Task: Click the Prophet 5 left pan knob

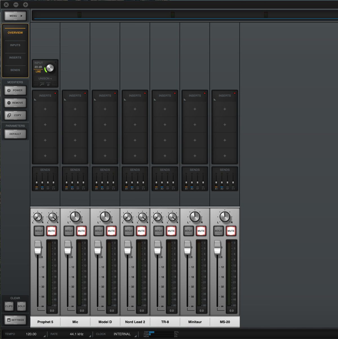Action: tap(37, 217)
